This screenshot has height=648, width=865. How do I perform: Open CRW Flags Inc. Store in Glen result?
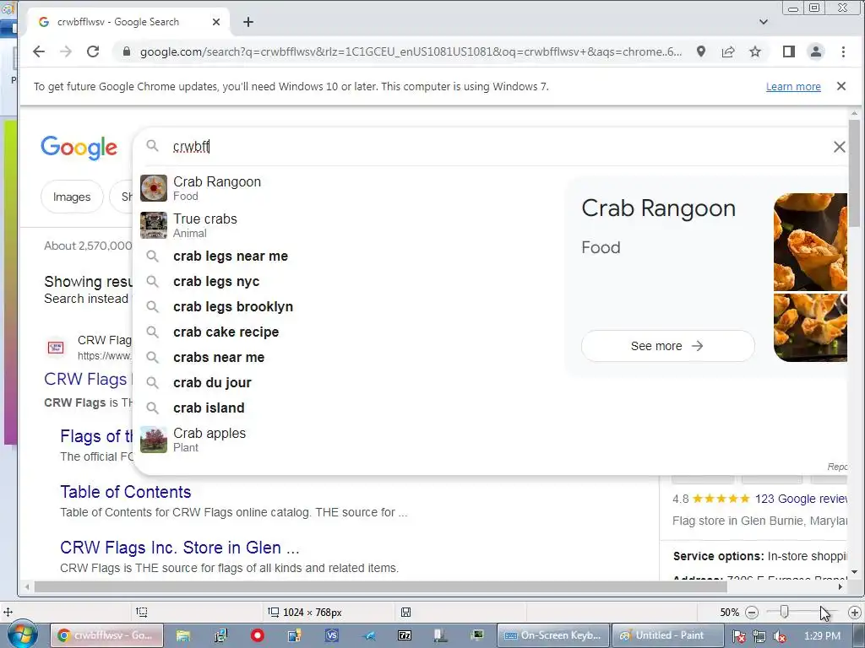pyautogui.click(x=180, y=547)
